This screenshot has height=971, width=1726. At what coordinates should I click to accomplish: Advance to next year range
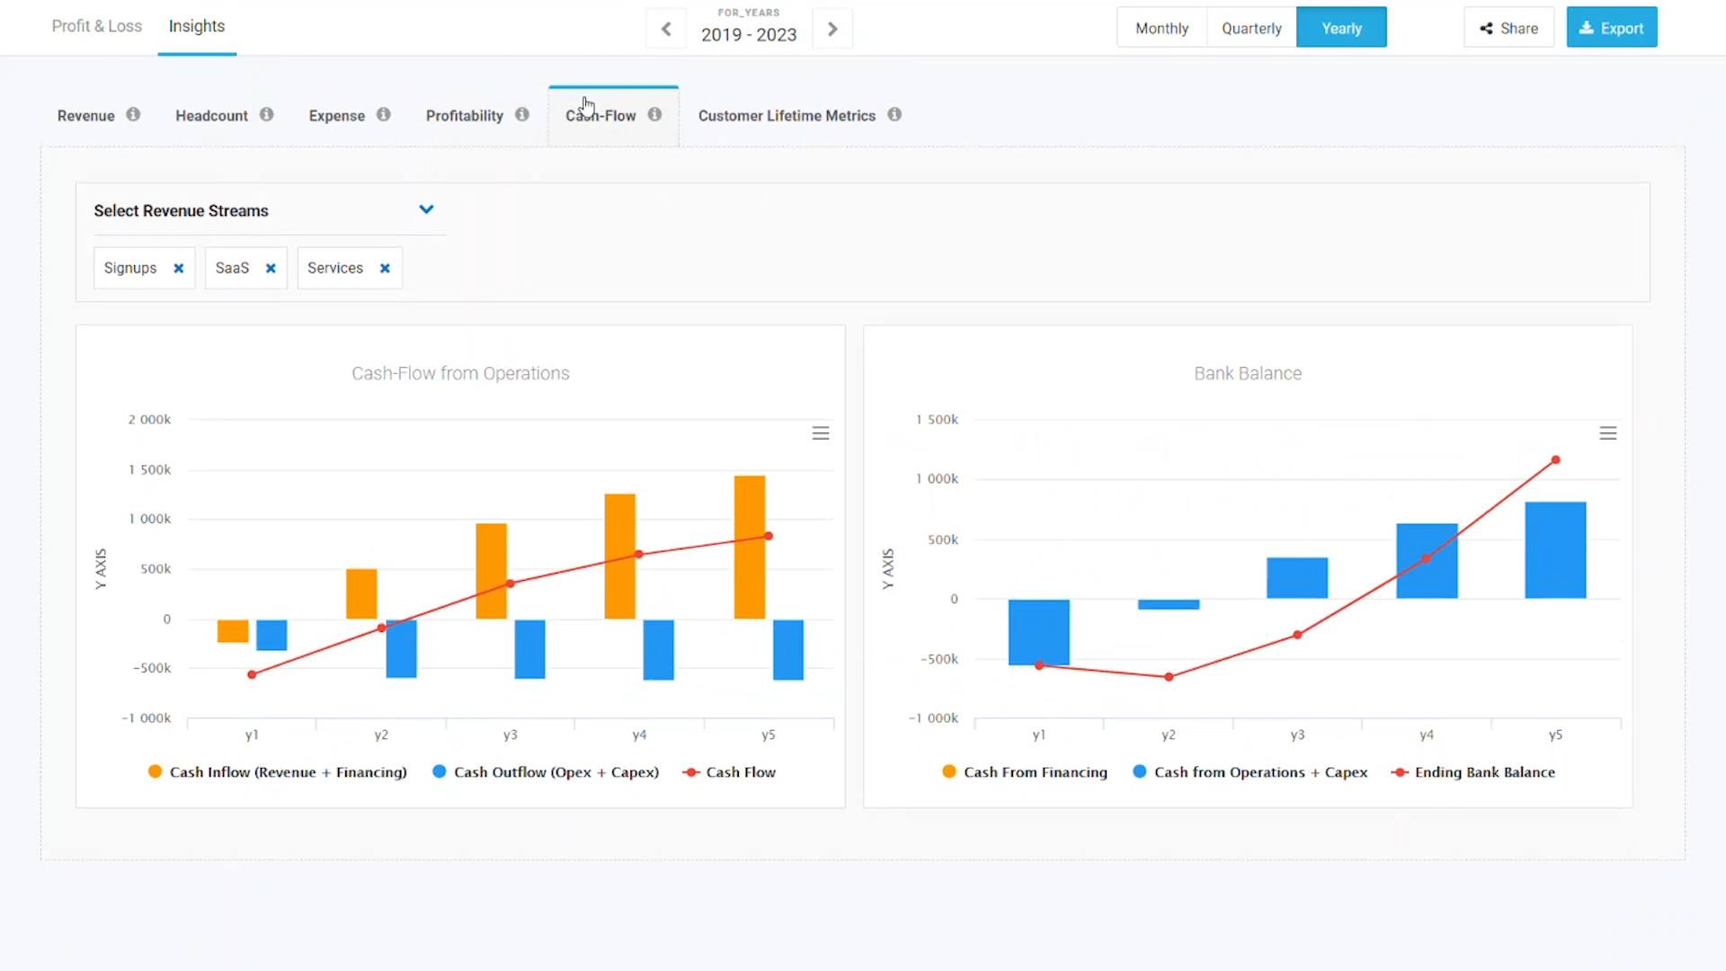832,29
